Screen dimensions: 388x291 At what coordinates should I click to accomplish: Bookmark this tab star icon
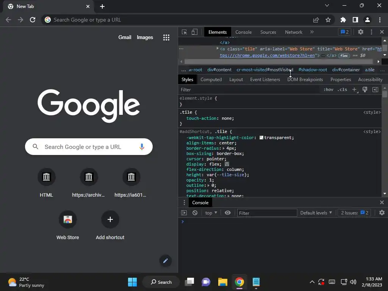coord(328,20)
